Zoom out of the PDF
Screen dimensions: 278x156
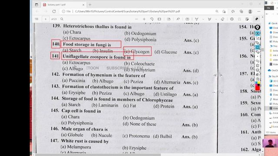pos(136,19)
